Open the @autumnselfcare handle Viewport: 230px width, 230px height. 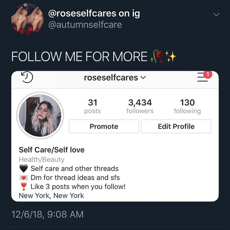85,25
